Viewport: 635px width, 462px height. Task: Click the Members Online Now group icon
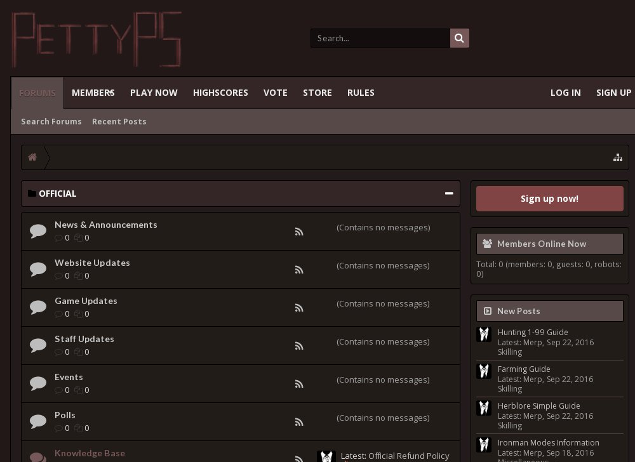click(x=487, y=243)
